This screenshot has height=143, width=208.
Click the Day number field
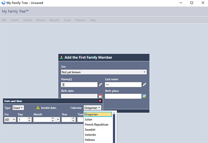[23, 119]
